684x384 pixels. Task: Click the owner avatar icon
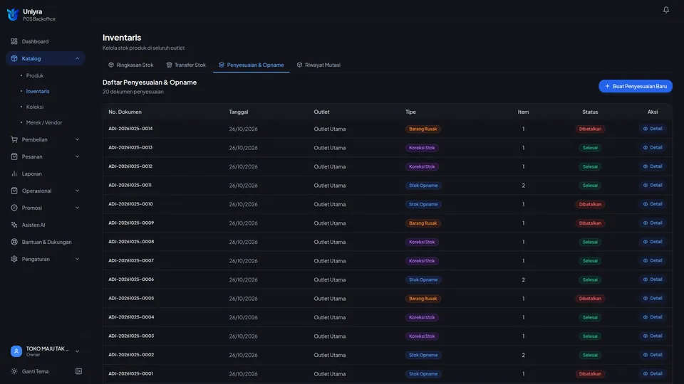tap(16, 351)
